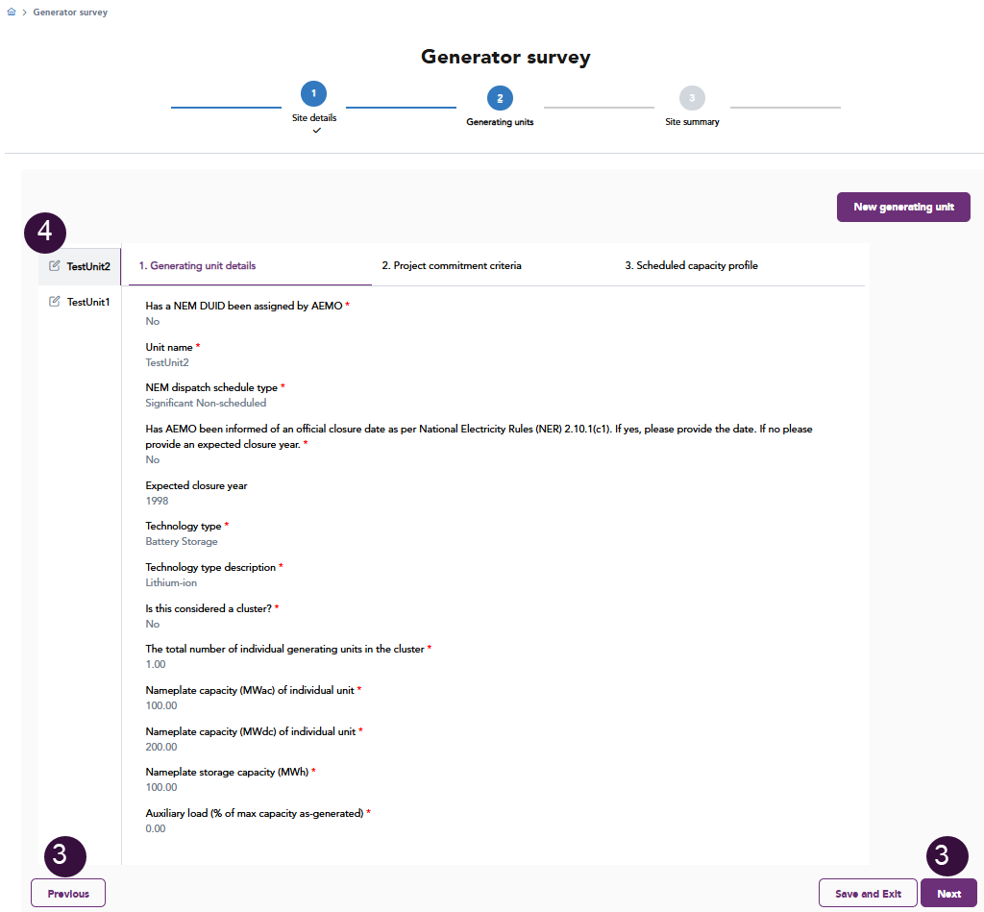Click the MWdc nameplate value 200.00
This screenshot has width=984, height=912.
161,747
